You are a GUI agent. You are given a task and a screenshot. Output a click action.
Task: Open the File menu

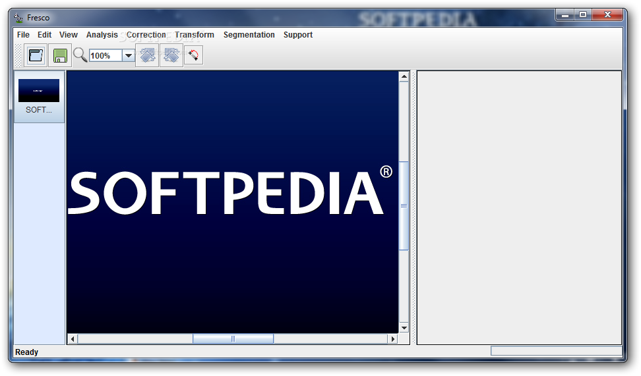23,35
